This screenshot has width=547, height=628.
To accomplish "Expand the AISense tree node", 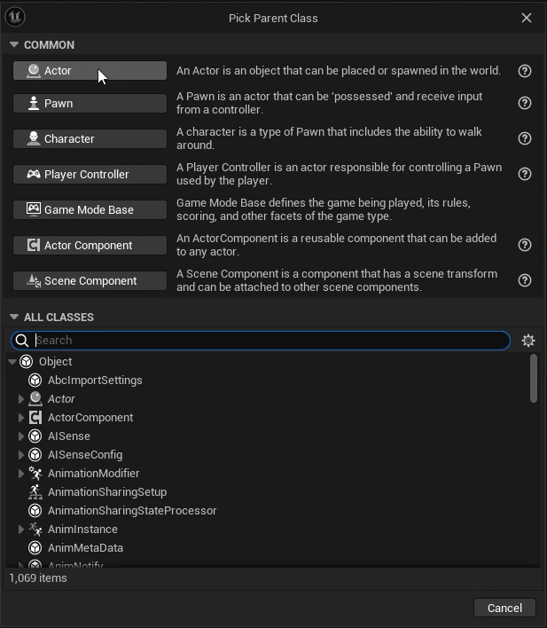I will [21, 436].
